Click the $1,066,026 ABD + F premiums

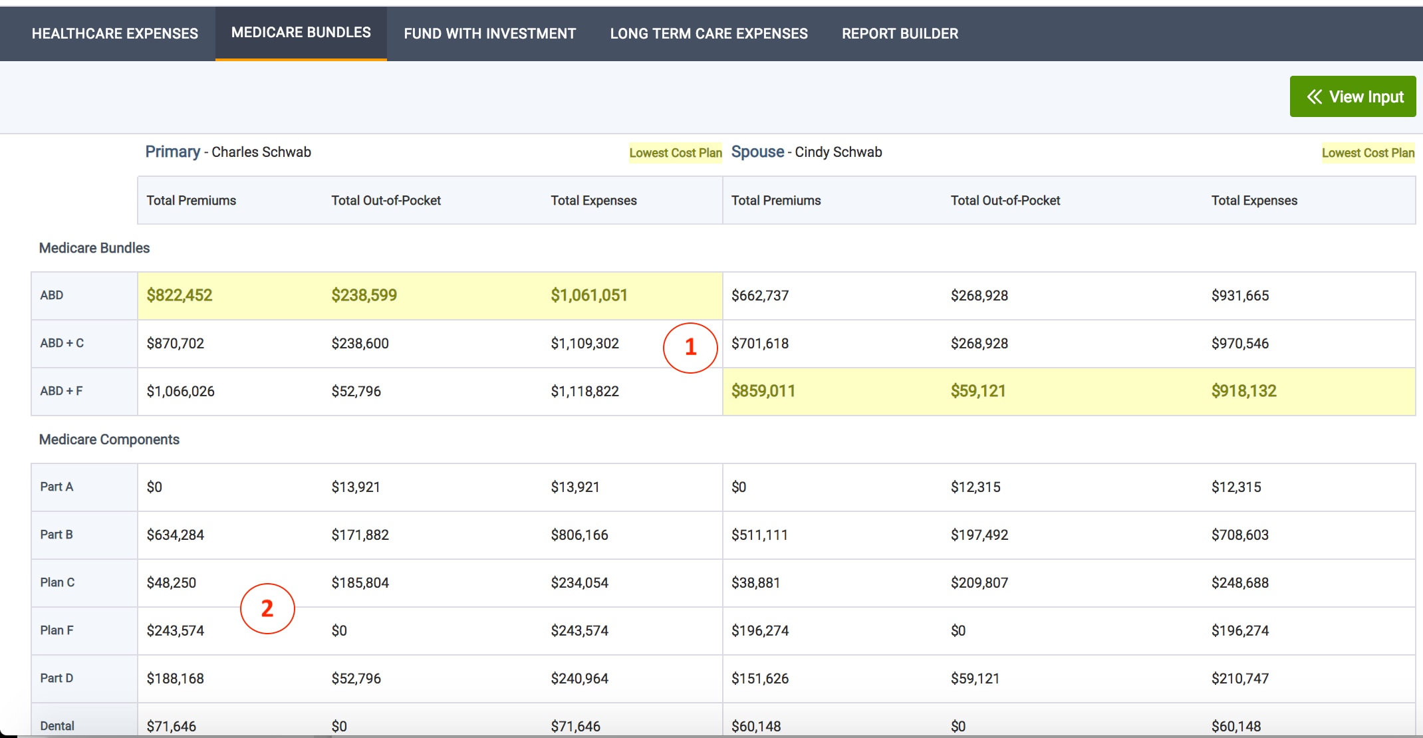tap(181, 391)
